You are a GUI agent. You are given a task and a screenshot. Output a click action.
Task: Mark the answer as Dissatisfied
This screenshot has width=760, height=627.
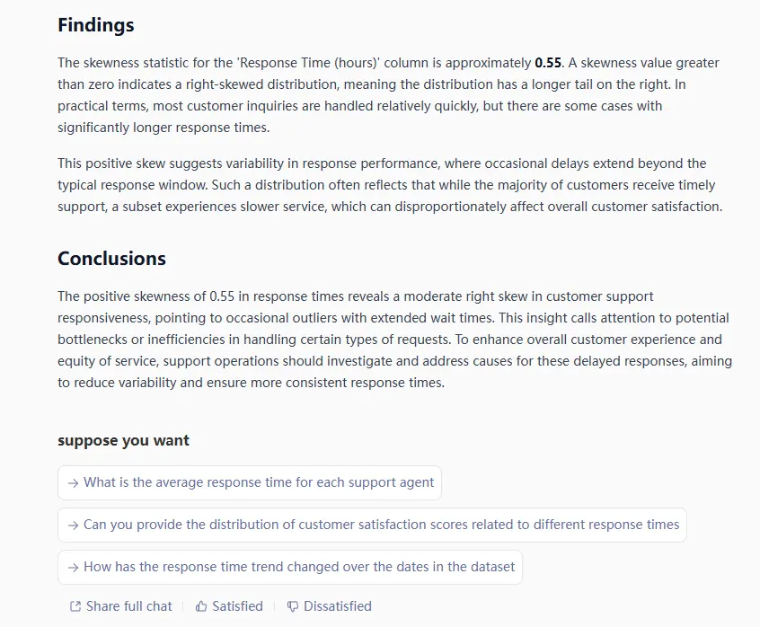(x=337, y=606)
